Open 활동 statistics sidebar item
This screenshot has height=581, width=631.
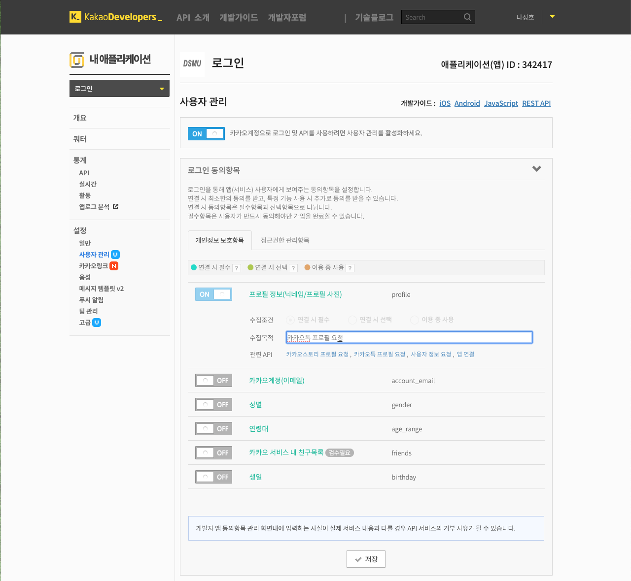(85, 195)
